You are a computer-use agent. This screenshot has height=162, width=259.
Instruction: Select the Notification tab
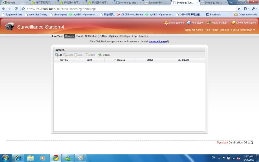tap(91, 36)
